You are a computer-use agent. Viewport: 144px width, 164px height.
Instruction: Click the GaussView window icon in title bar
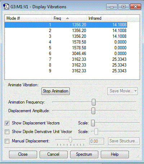pyautogui.click(x=6, y=6)
